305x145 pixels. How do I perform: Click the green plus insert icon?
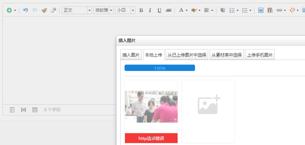[9, 10]
